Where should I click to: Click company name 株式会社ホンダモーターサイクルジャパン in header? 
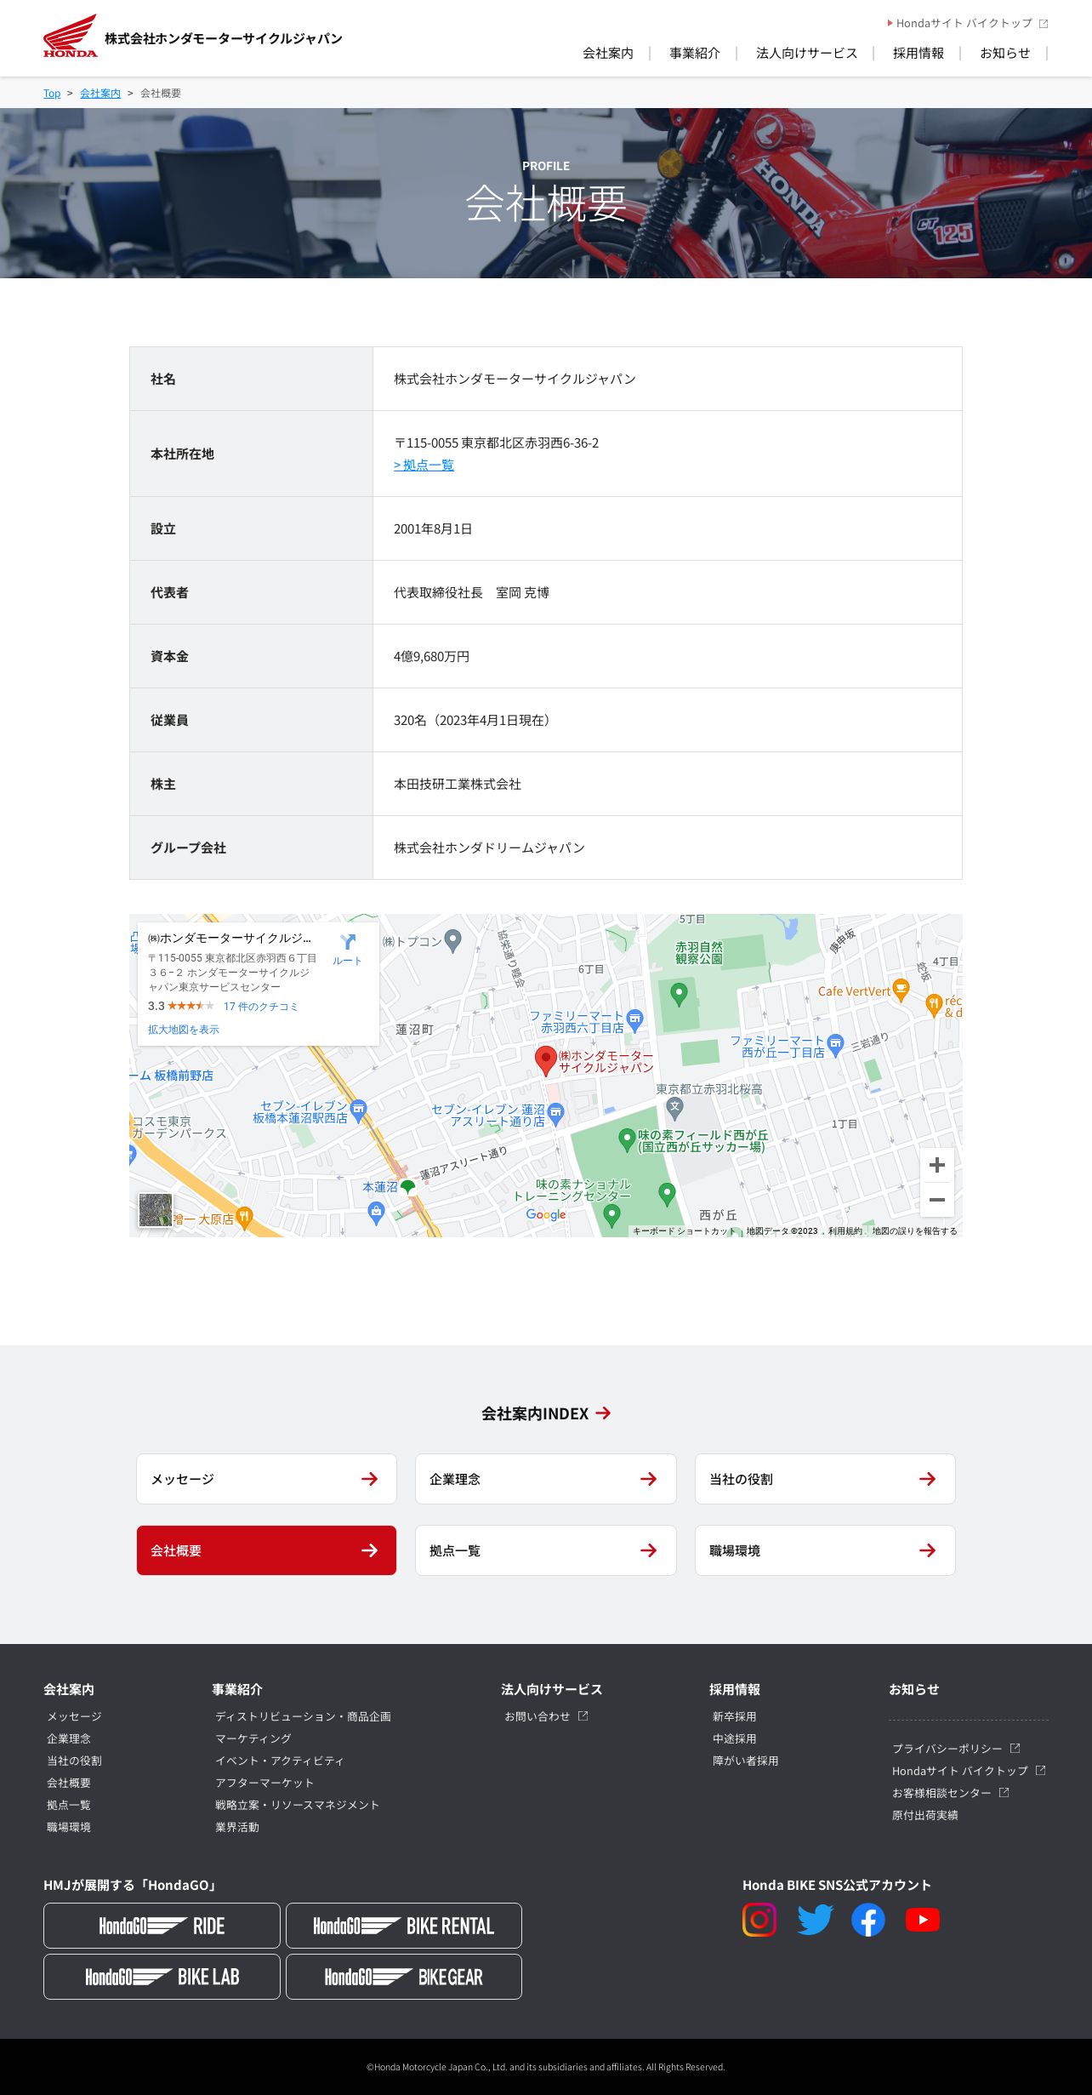(224, 38)
